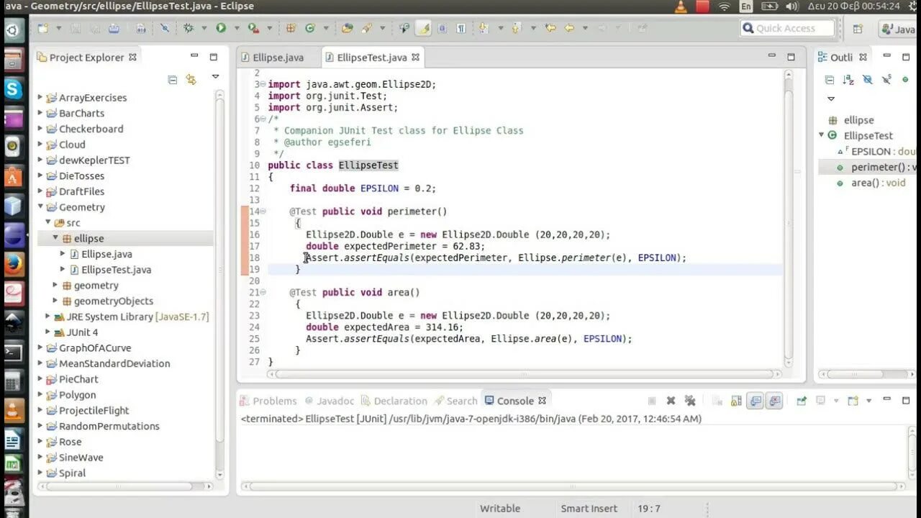Viewport: 921px width, 518px height.
Task: Select the PieChart project
Action: point(78,379)
